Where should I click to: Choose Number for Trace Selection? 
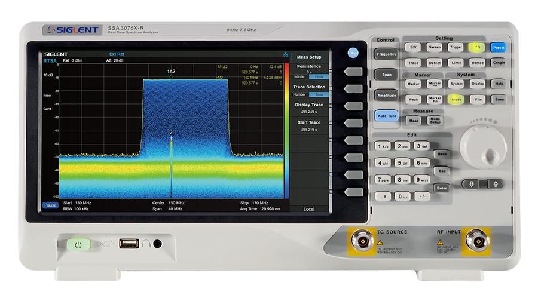[x=299, y=94]
